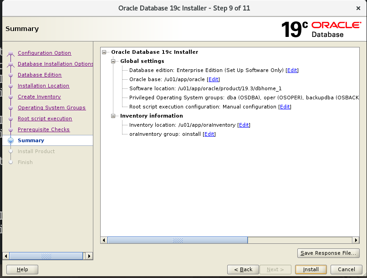Open the Create Inventory step

pos(39,97)
